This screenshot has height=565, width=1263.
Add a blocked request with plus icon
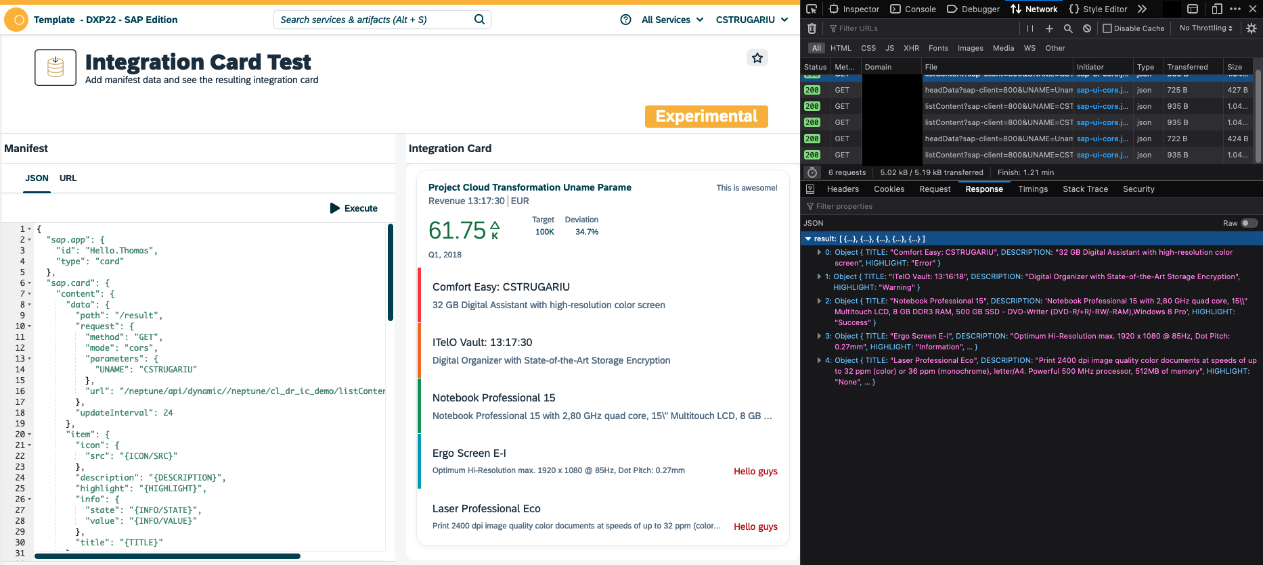1049,28
